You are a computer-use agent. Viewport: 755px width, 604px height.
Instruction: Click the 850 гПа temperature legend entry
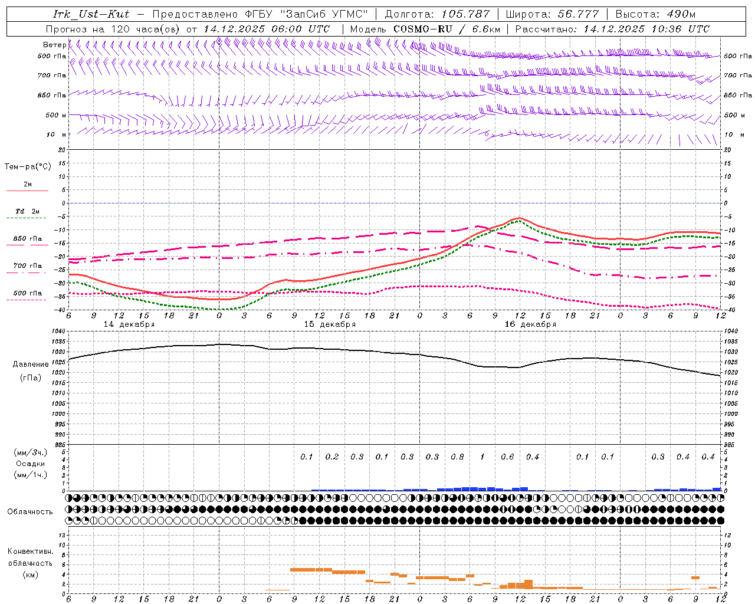28,239
